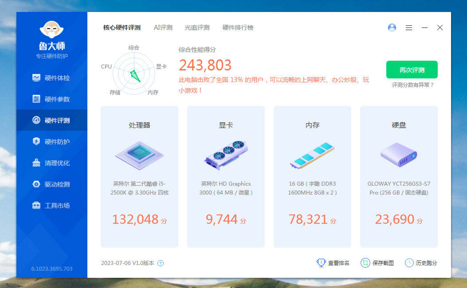Open the 清理优化 cleanup optimization tool

click(x=51, y=163)
